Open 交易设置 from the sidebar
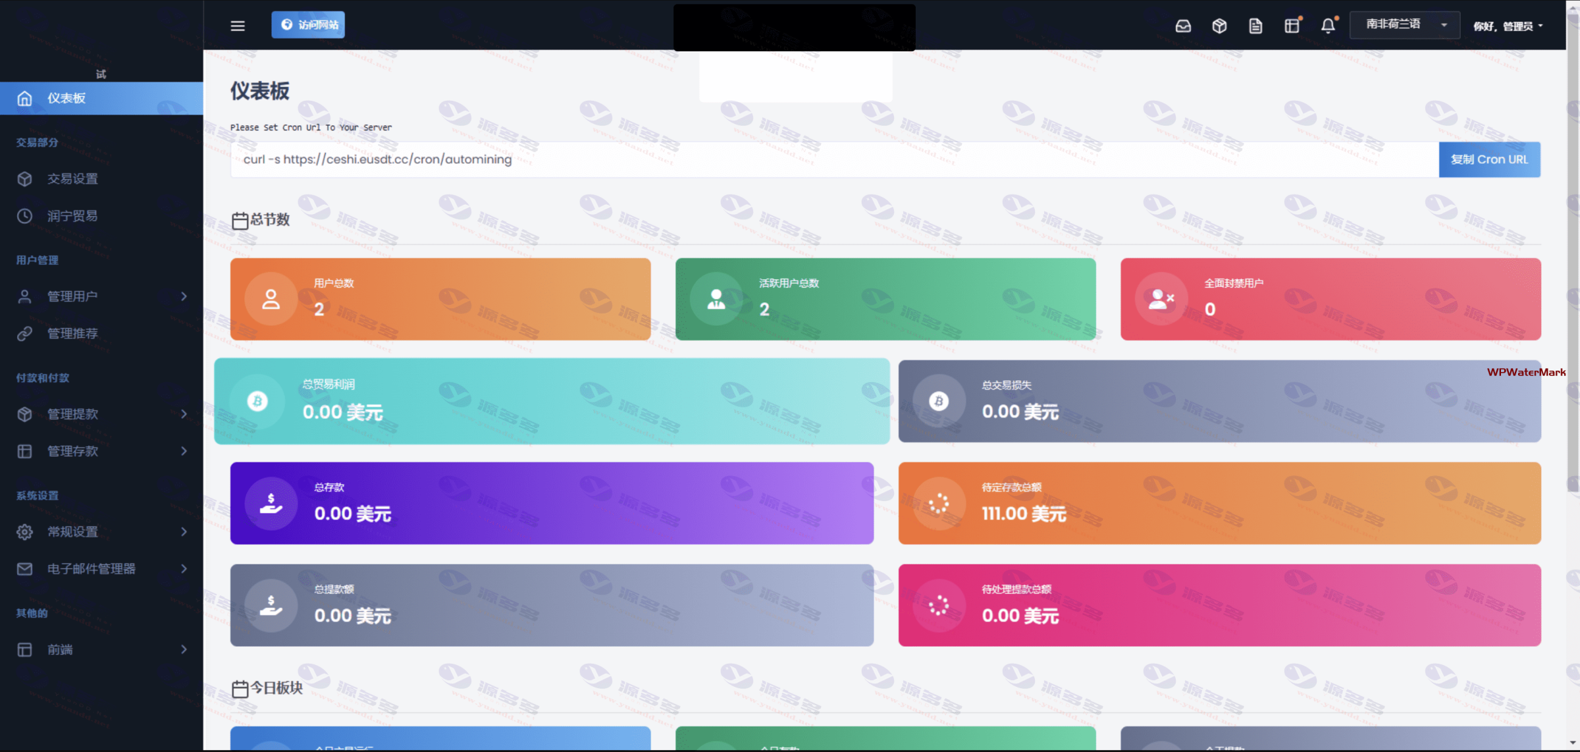Screen dimensions: 1580x752 click(x=72, y=179)
